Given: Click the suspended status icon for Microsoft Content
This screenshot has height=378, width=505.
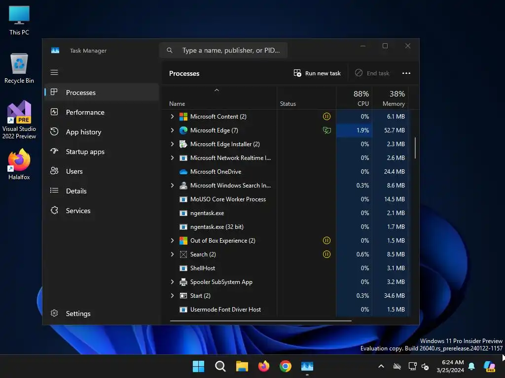Looking at the screenshot, I should coord(326,116).
